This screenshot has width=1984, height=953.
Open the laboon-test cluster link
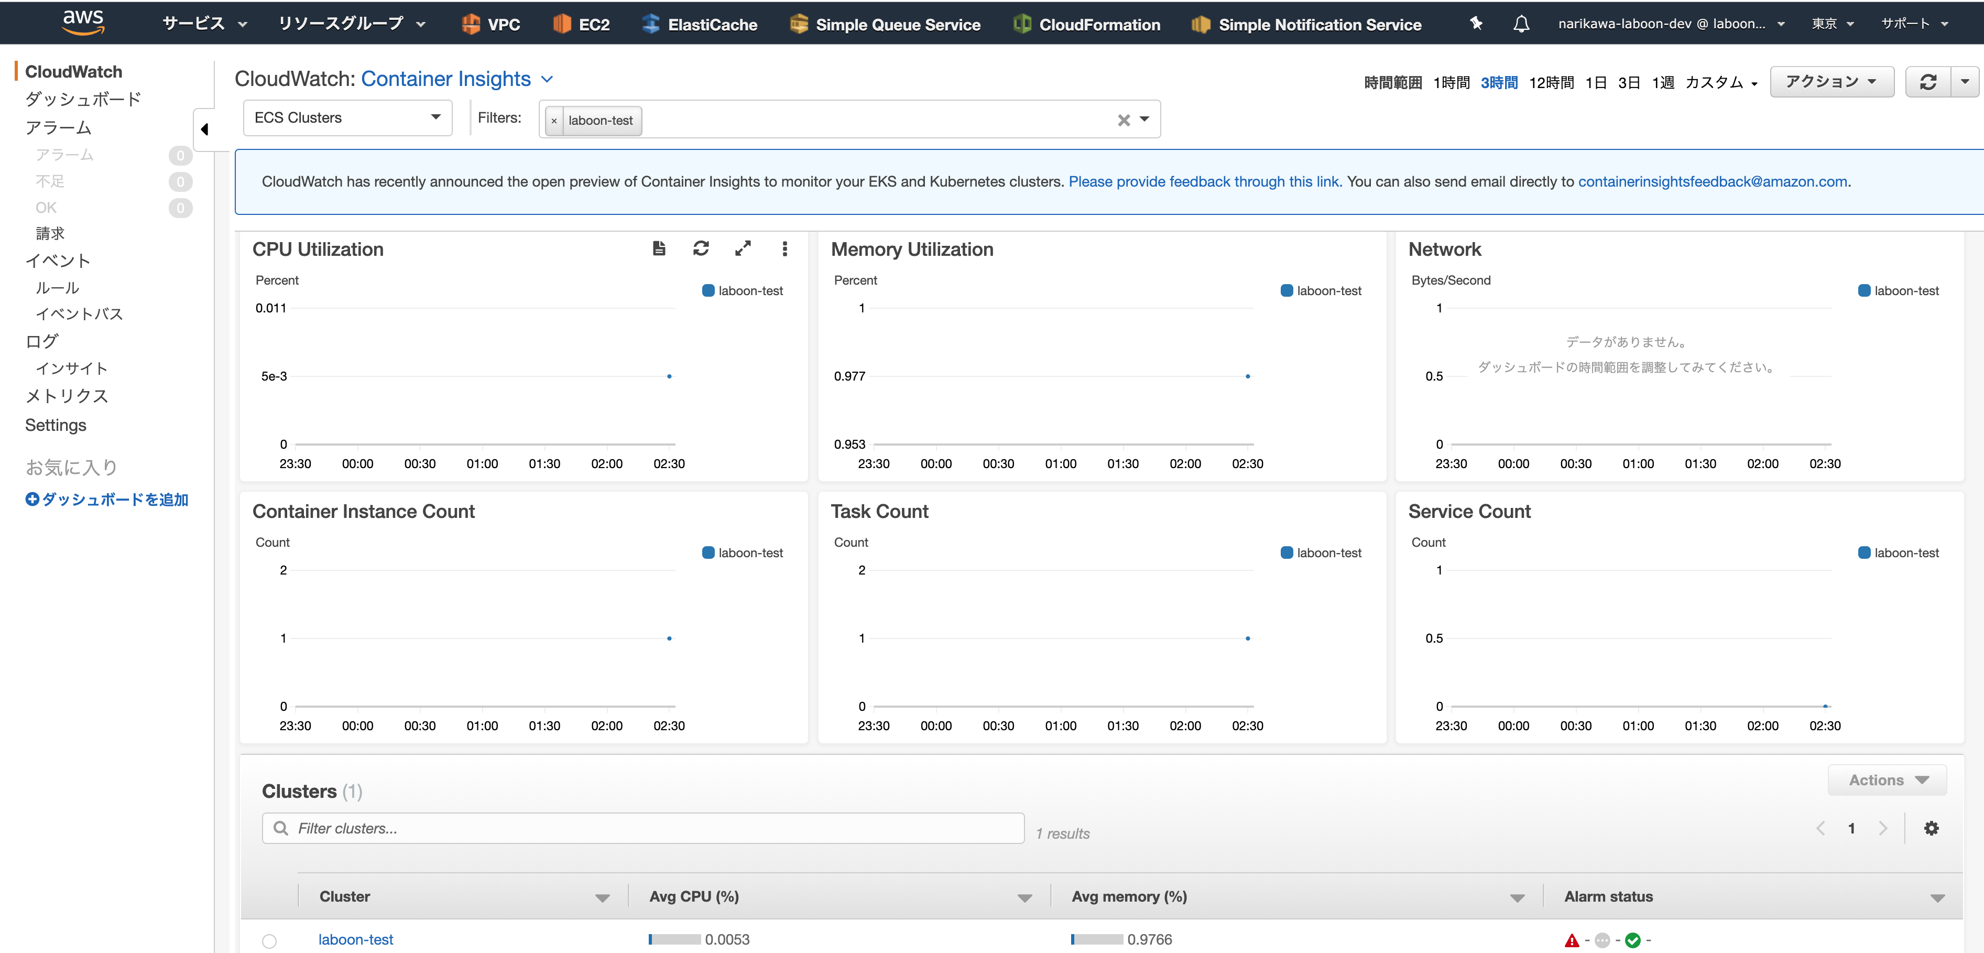point(355,940)
